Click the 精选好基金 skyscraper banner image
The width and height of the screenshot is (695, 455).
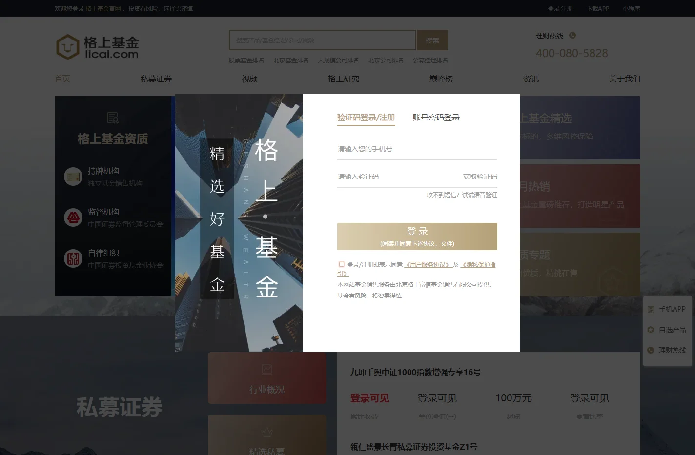239,222
